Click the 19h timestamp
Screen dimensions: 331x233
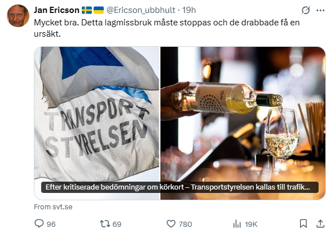tap(189, 10)
